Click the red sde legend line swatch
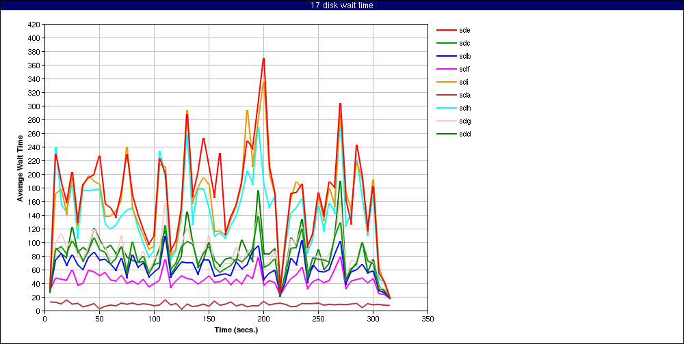The width and height of the screenshot is (684, 344). pos(446,31)
